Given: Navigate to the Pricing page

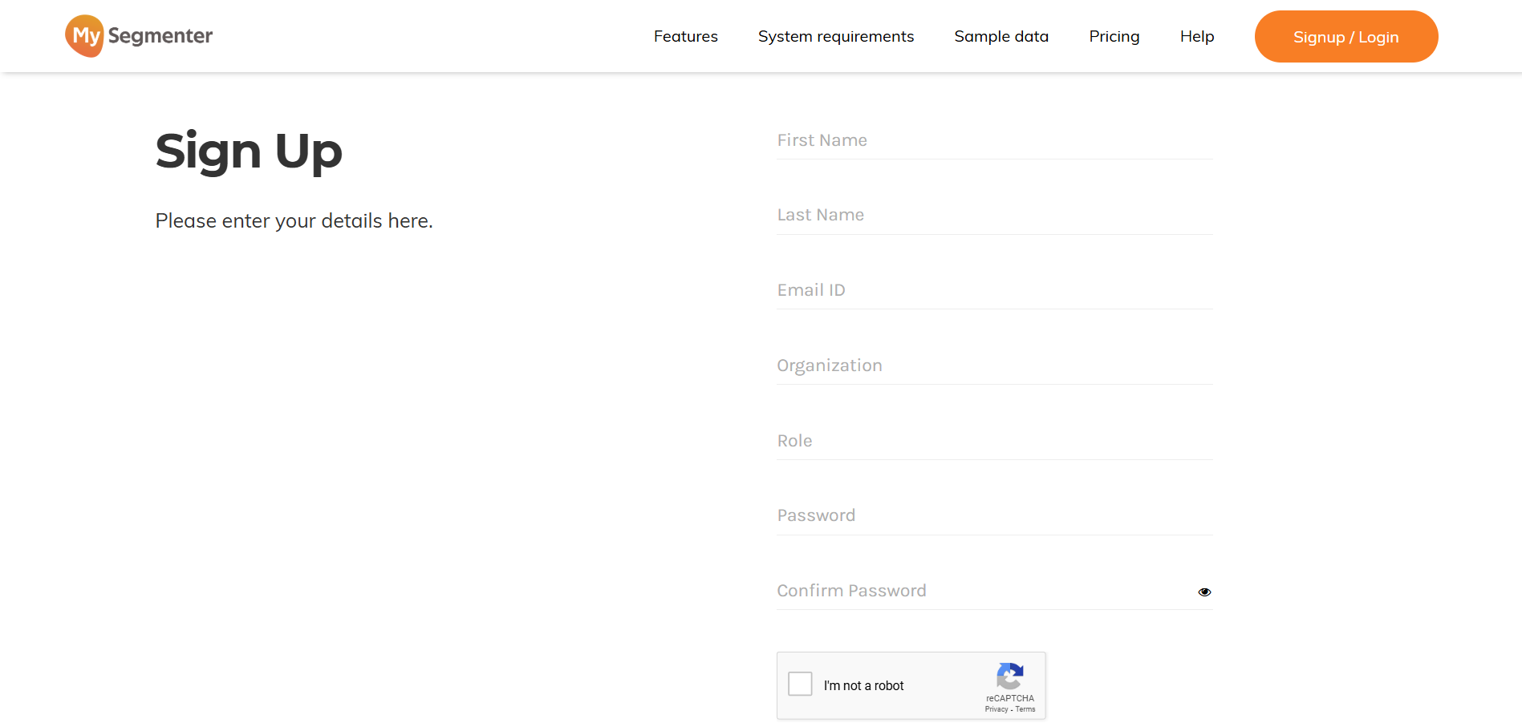Looking at the screenshot, I should coord(1114,37).
